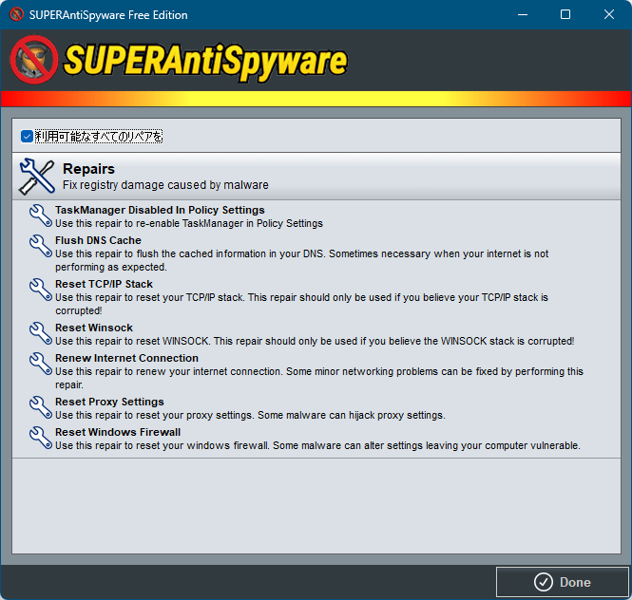Screen dimensions: 632x600
Task: Click the wrench icon for Reset Windows Firewall
Action: [x=41, y=438]
